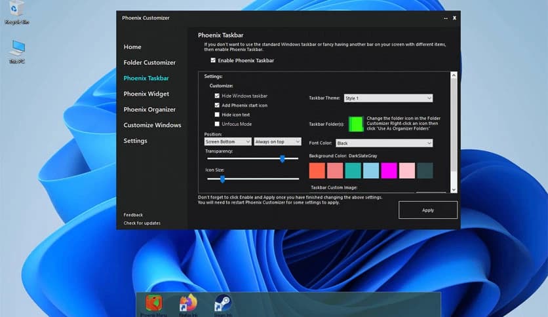Open Phoenix Organizer section
This screenshot has height=317, width=548.
pos(149,109)
